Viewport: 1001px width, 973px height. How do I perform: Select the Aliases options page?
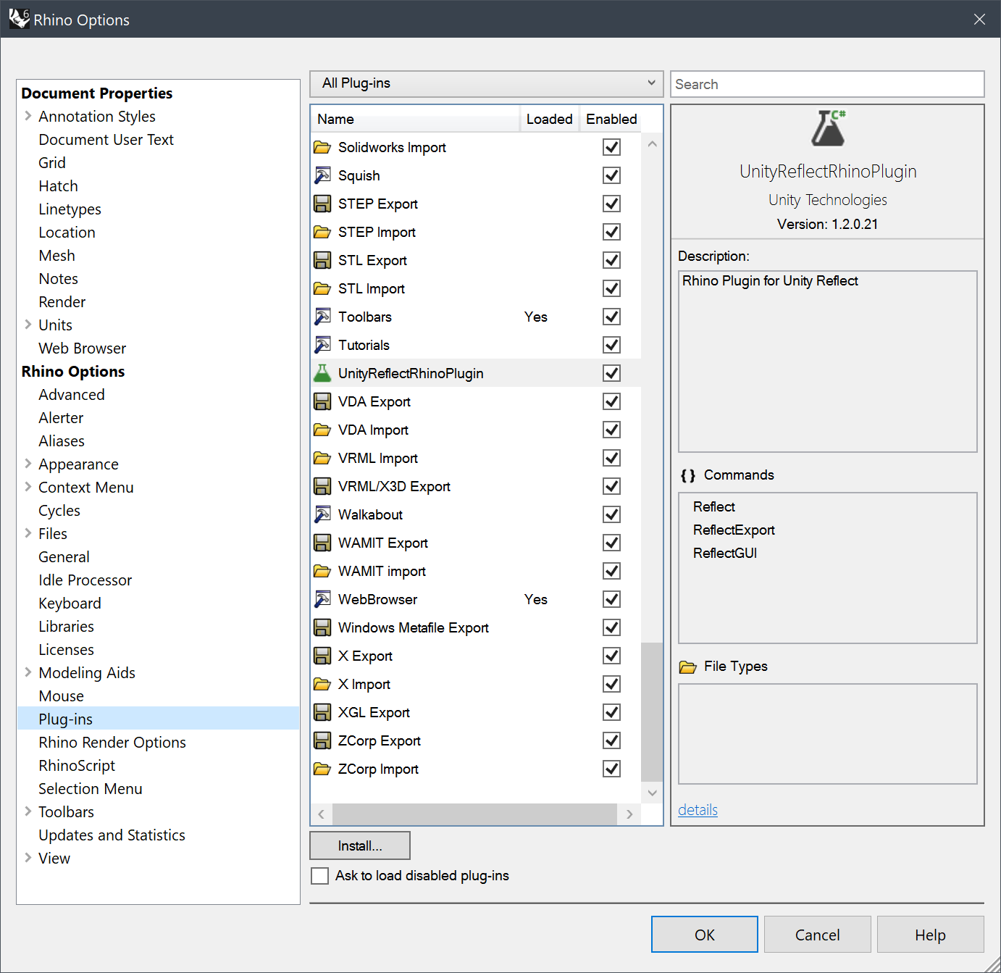tap(62, 441)
